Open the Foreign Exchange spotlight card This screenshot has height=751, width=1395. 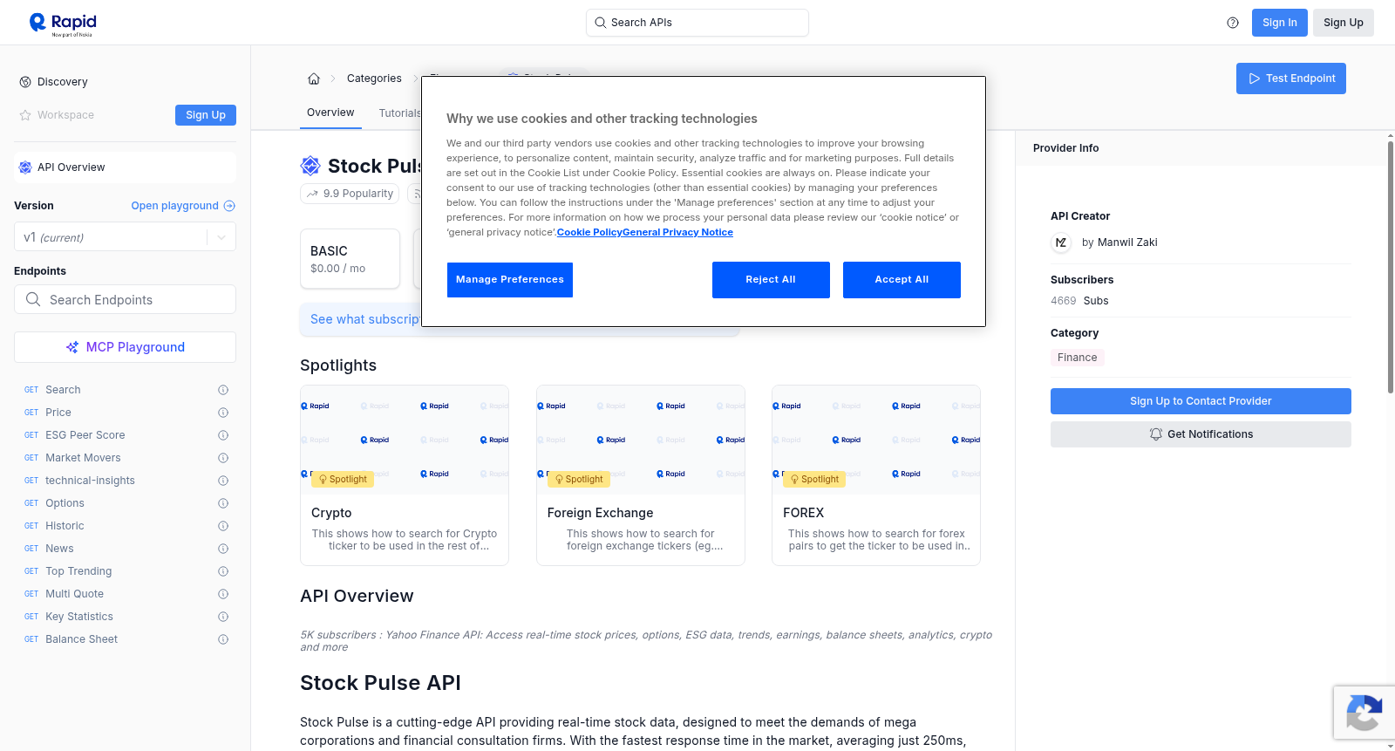pos(641,475)
